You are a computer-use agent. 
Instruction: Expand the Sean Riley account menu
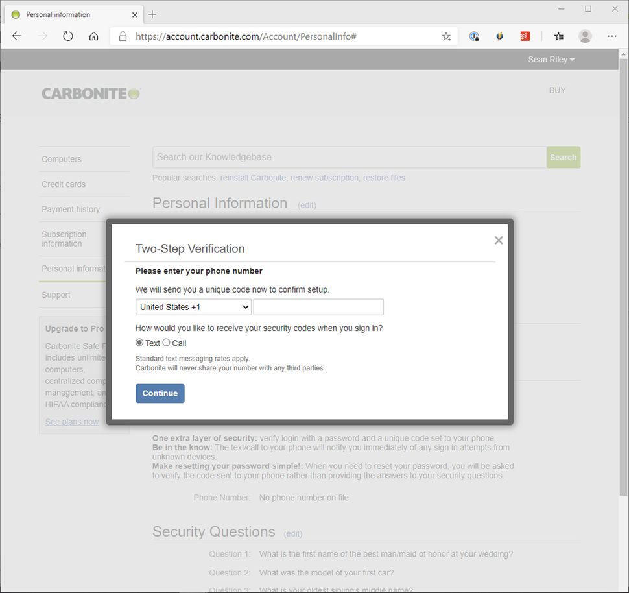[551, 59]
